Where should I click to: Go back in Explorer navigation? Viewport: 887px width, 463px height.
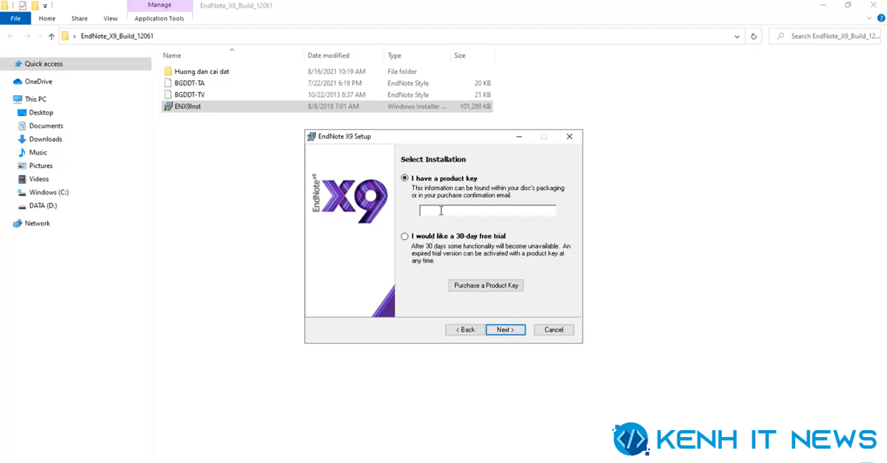coord(11,36)
